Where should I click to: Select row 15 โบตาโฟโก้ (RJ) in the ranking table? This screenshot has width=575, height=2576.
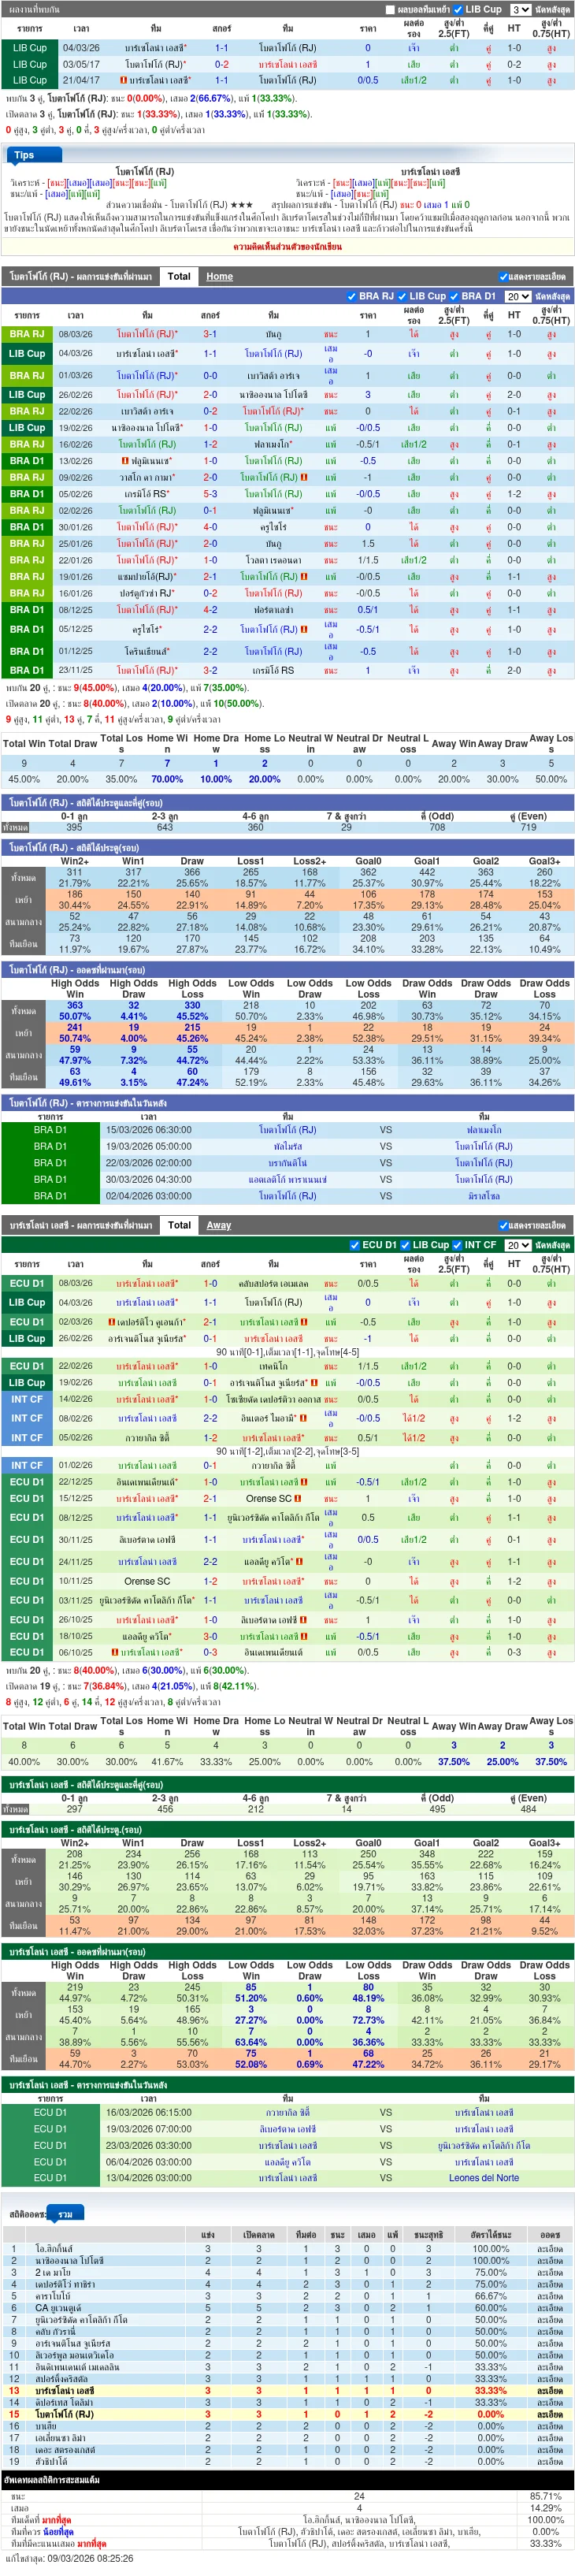pos(287,2414)
